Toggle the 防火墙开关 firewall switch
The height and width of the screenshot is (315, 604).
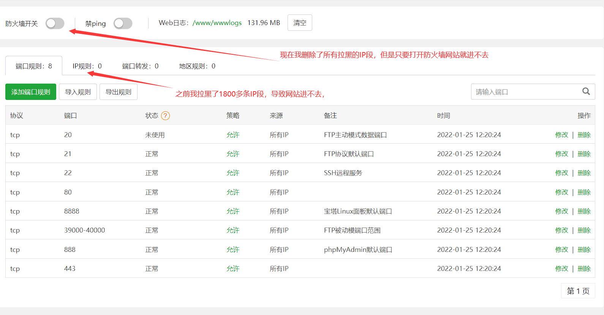click(55, 24)
